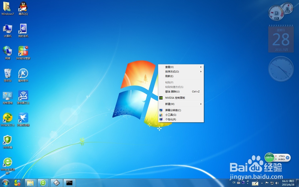Image resolution: width=299 pixels, height=187 pixels.
Task: Click the plus button on speed widget
Action: click(288, 158)
